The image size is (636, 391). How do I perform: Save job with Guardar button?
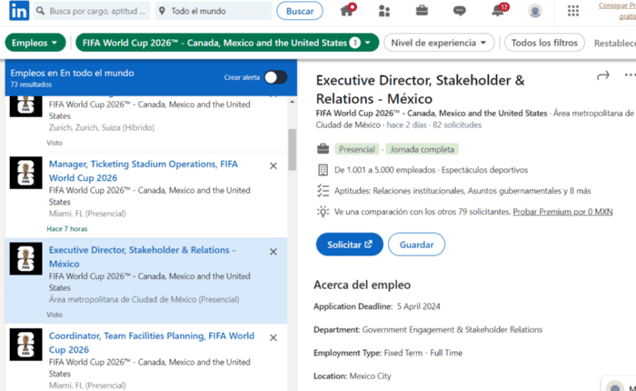[416, 245]
